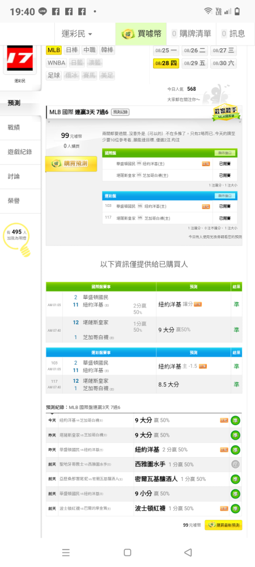Expand 顯示盤口 on the 國際盤 header

(224, 153)
